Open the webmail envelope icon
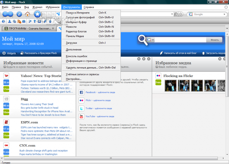 (24, 21)
